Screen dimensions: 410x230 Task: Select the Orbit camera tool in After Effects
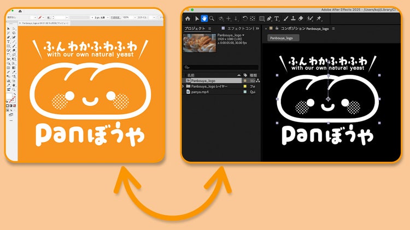(221, 19)
